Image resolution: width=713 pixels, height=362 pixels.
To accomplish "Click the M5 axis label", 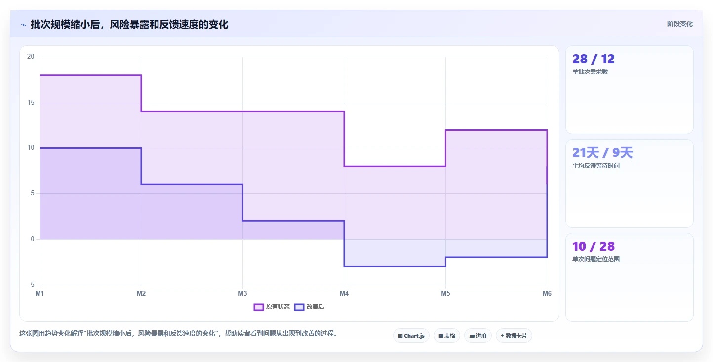I will pos(445,294).
